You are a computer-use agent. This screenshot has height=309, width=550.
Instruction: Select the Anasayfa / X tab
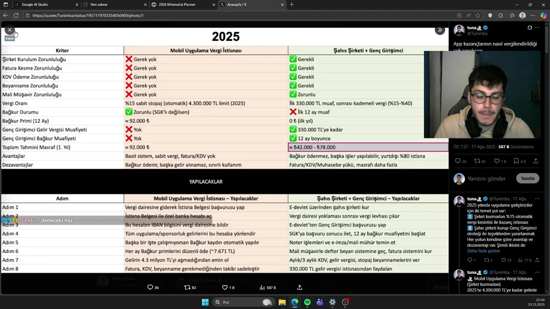click(x=251, y=5)
